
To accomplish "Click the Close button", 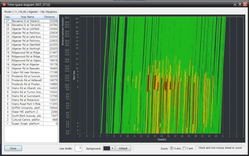I will click(x=13, y=149).
